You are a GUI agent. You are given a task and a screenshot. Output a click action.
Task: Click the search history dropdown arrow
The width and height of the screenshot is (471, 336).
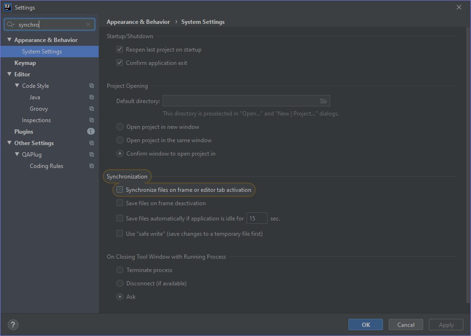(13, 24)
